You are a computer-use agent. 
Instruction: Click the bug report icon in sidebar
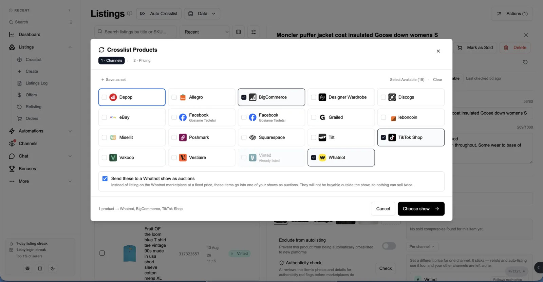pos(27,268)
